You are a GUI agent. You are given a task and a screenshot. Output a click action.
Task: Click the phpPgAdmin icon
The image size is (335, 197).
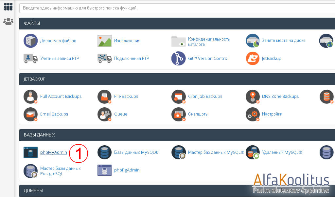(104, 170)
